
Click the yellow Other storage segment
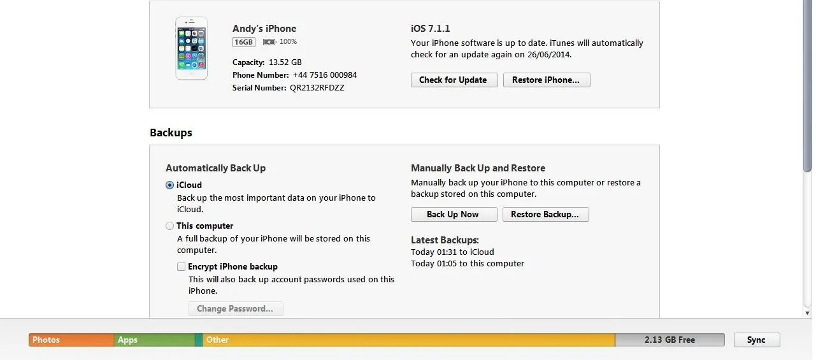(x=408, y=340)
